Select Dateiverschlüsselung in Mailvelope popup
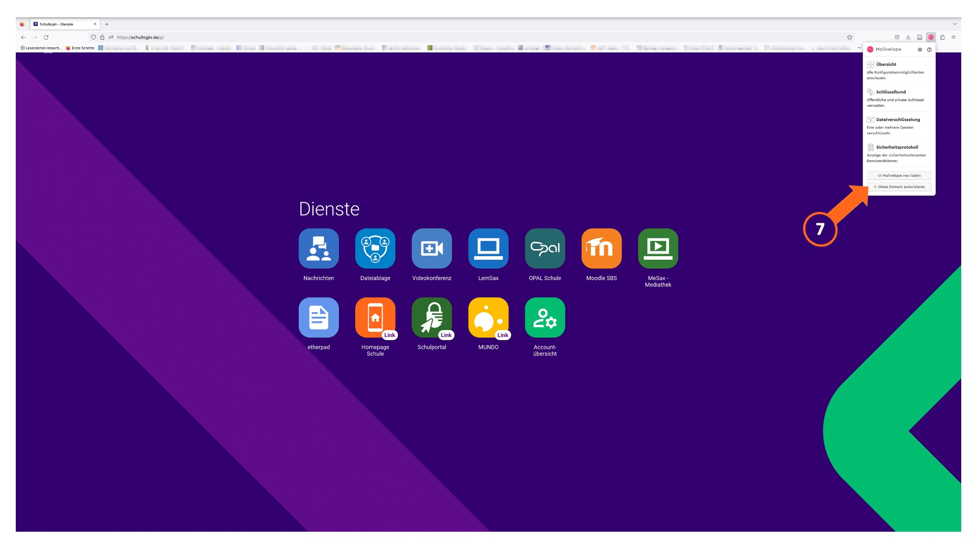 [899, 126]
